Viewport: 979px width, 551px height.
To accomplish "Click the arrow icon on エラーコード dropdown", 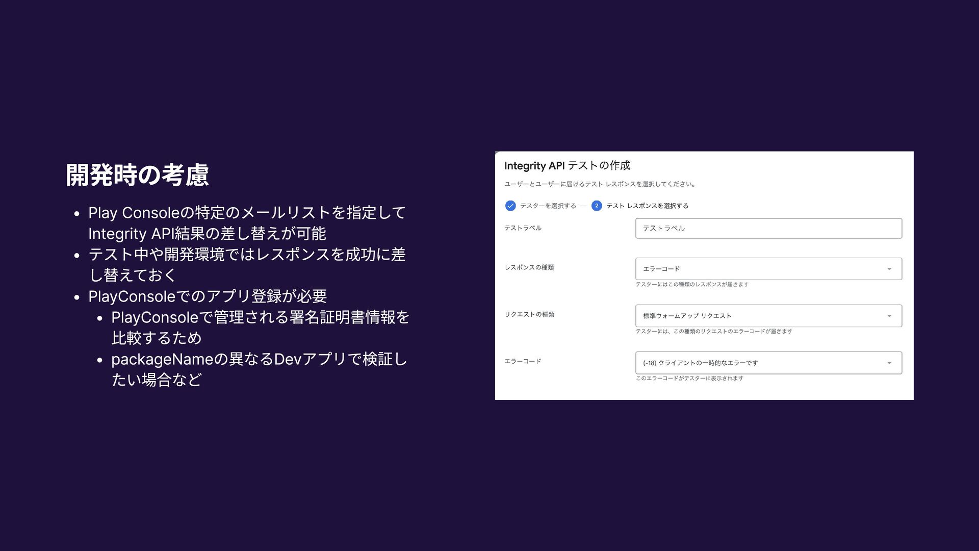I will [889, 363].
